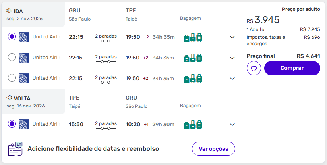Viewport: 327px width, 165px height.
Task: Click United Airlines logo on first flight
Action: (x=24, y=37)
